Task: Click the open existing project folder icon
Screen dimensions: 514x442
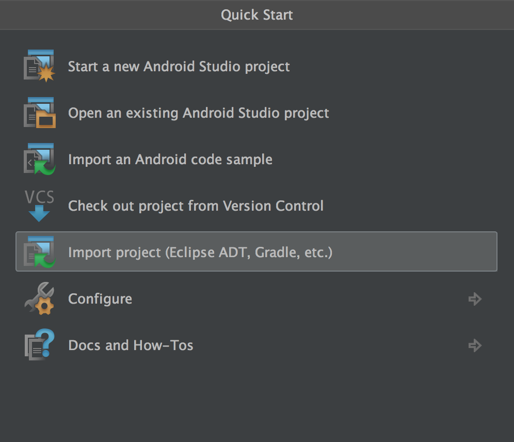Action: click(x=39, y=113)
